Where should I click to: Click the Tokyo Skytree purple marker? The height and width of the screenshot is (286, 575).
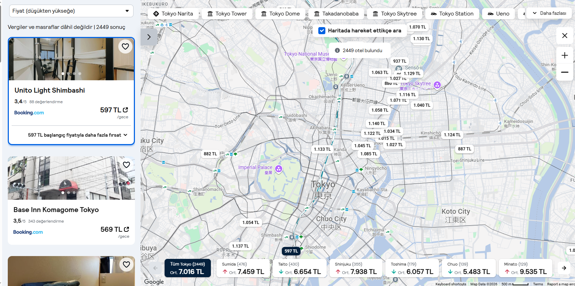(437, 85)
